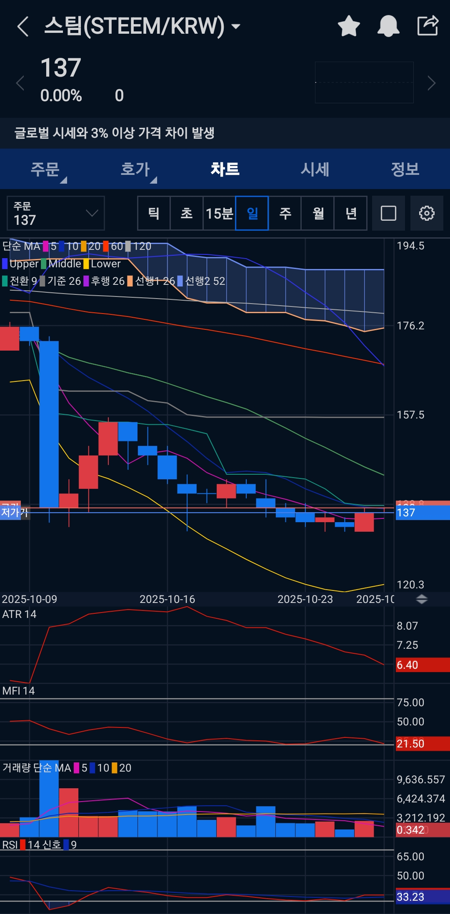The image size is (450, 914).
Task: Tap the MFI 14 indicator label
Action: click(18, 691)
